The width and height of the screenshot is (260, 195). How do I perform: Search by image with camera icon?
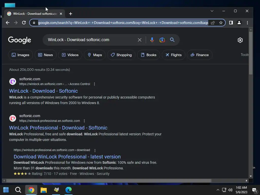click(x=162, y=40)
